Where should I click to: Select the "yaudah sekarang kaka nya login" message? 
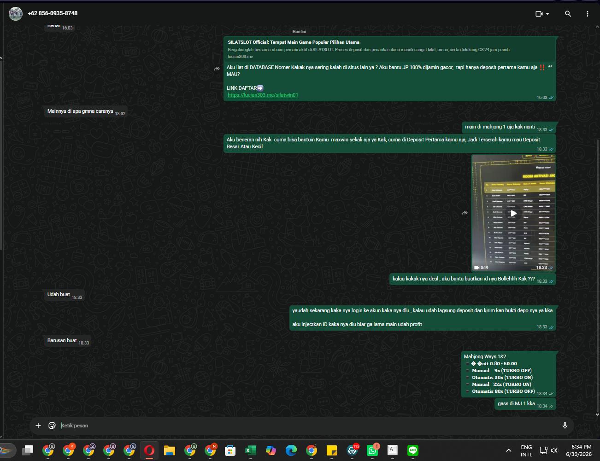(x=423, y=318)
